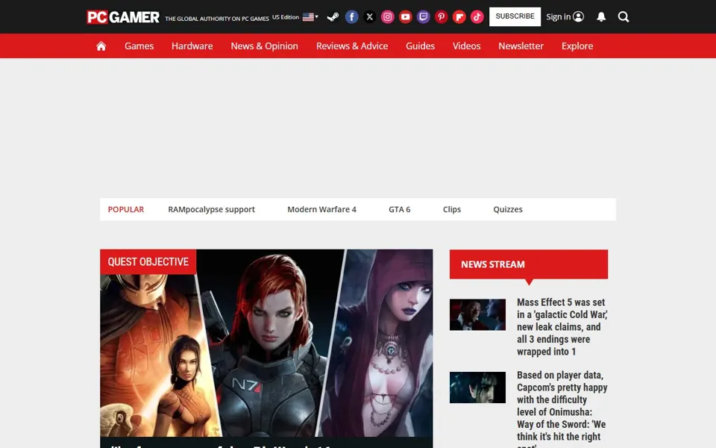This screenshot has width=716, height=448.
Task: Read the Onimusha difficulty level headline
Action: tap(562, 408)
